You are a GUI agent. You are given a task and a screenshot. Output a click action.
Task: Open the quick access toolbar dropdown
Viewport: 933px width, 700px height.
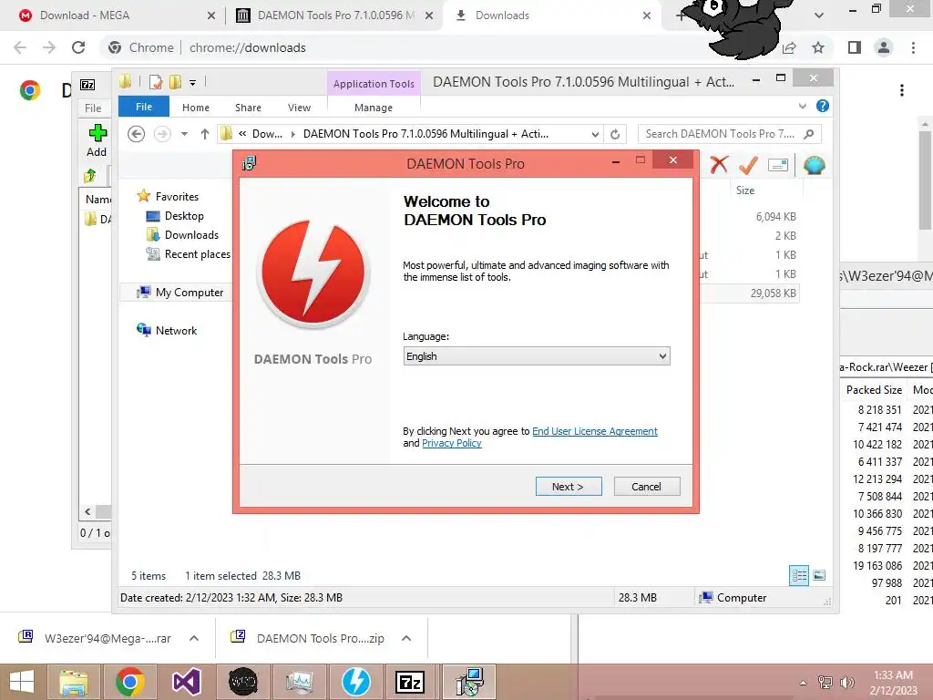pyautogui.click(x=193, y=83)
